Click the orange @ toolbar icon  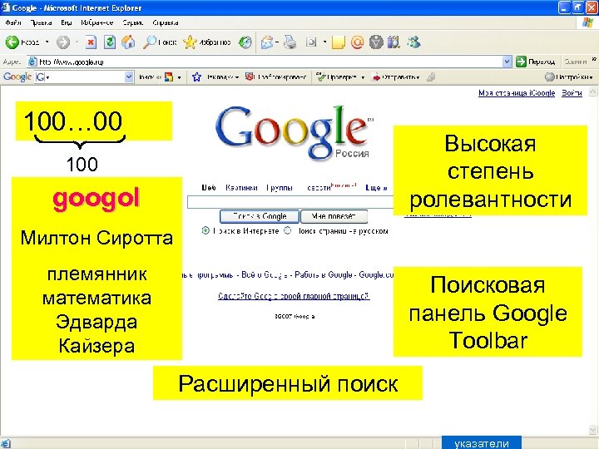click(357, 42)
